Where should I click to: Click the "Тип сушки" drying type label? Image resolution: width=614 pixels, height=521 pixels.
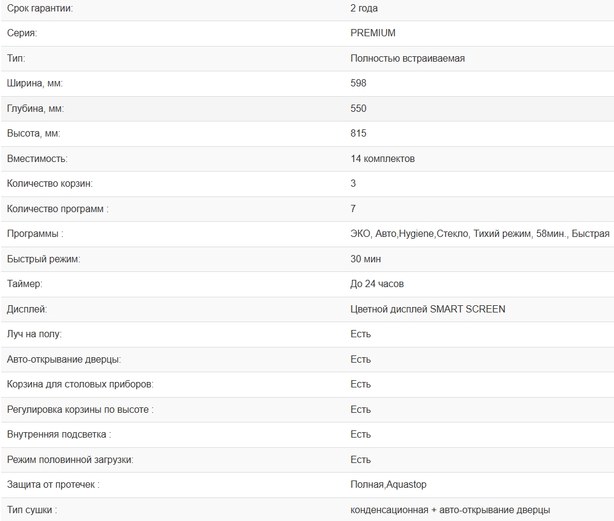[31, 510]
